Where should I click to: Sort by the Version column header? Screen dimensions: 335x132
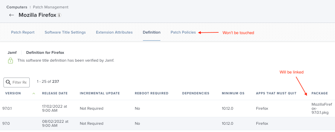(x=13, y=93)
